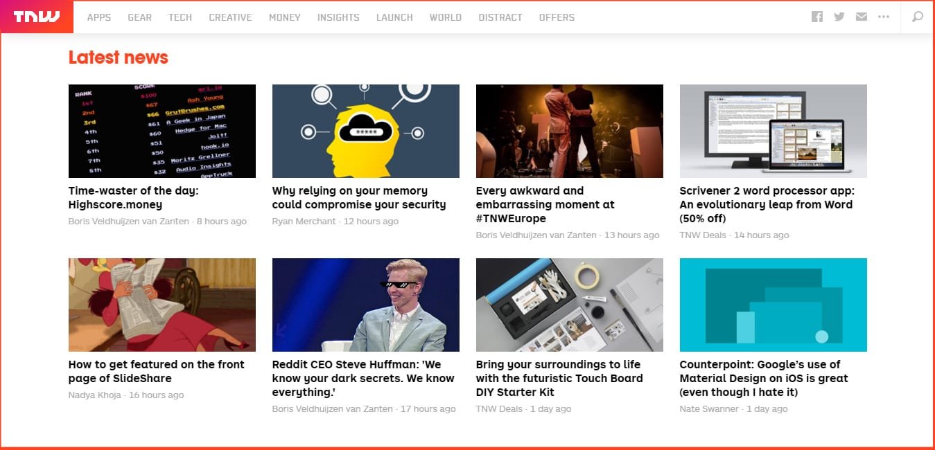Click TNW Deals under the Touch Board article
Image resolution: width=935 pixels, height=450 pixels.
(499, 409)
